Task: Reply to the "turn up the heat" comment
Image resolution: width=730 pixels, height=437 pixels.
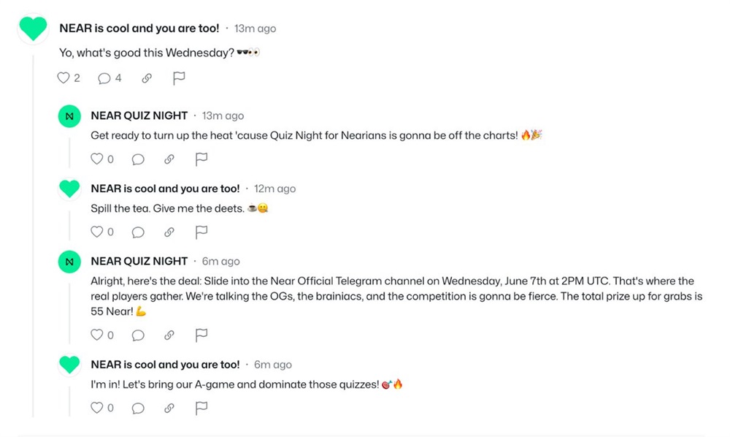Action: click(137, 159)
